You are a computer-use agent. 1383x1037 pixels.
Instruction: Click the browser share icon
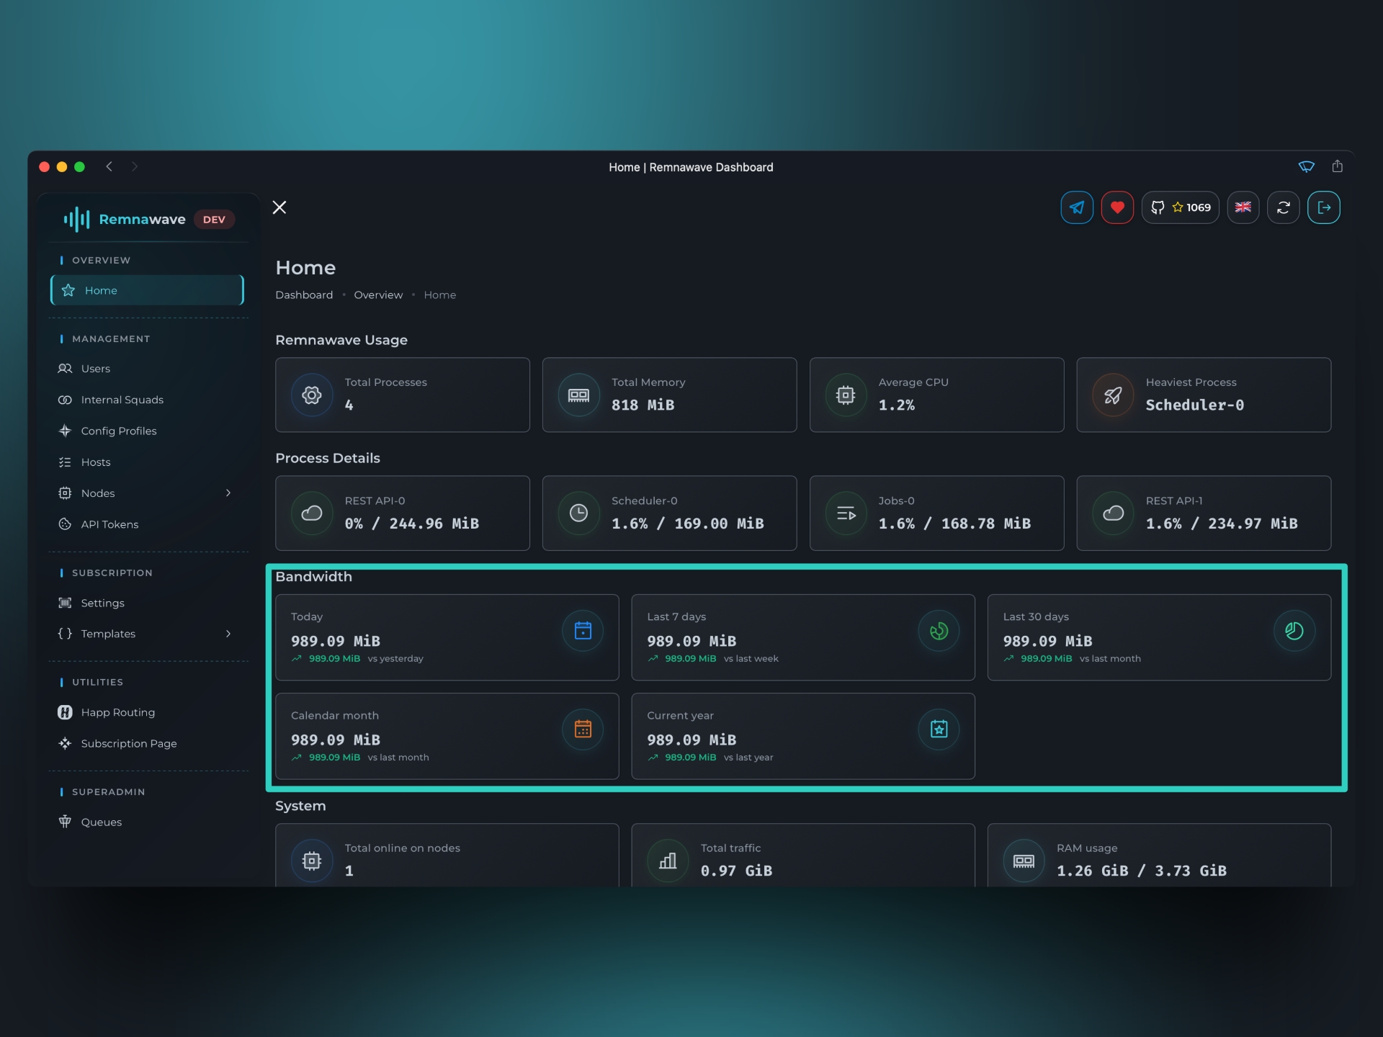click(x=1337, y=166)
